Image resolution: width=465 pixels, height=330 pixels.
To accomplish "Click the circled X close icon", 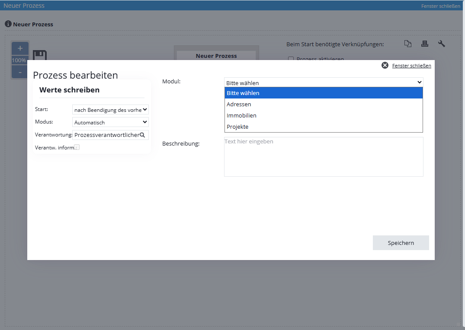I will (385, 65).
